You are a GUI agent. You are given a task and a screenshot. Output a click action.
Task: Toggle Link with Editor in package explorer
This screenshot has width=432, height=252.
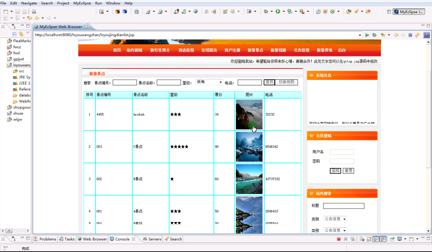pyautogui.click(x=21, y=34)
